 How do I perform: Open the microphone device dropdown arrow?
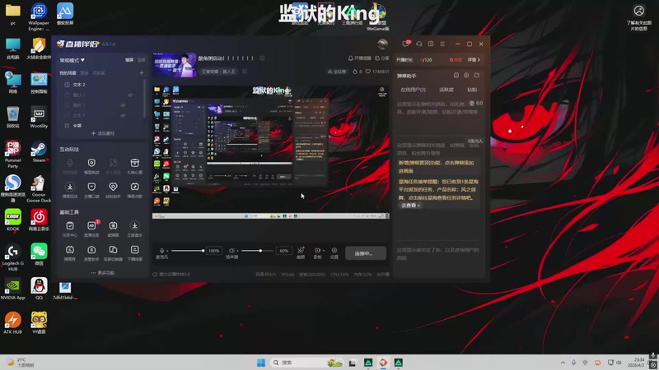(167, 251)
